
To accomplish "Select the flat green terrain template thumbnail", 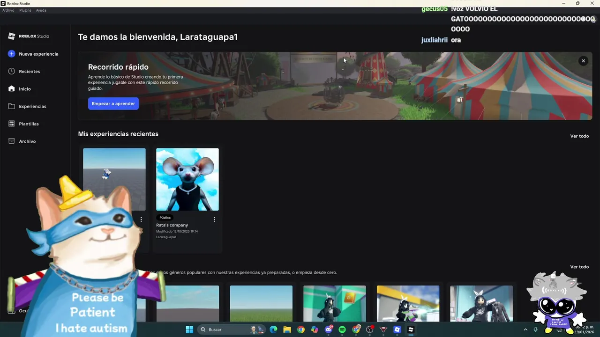I will pyautogui.click(x=261, y=303).
